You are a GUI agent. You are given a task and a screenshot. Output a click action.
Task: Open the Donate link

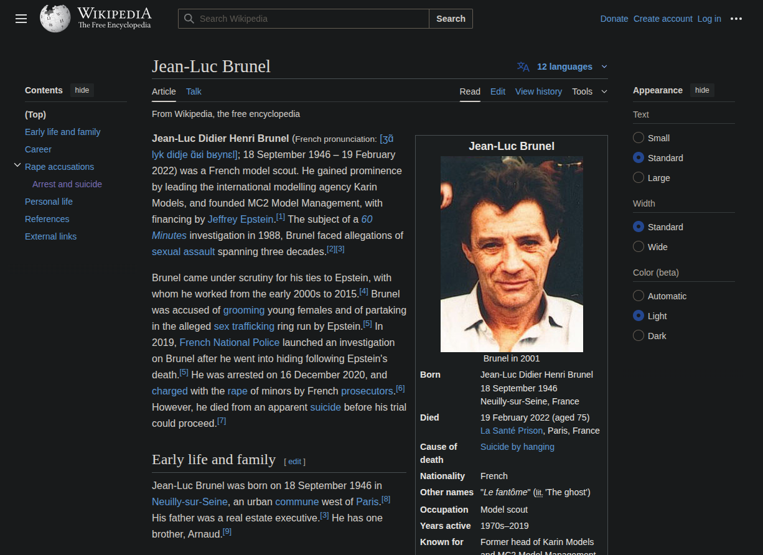(614, 19)
